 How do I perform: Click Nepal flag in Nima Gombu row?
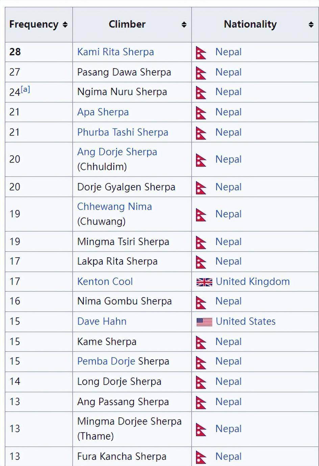[201, 302]
